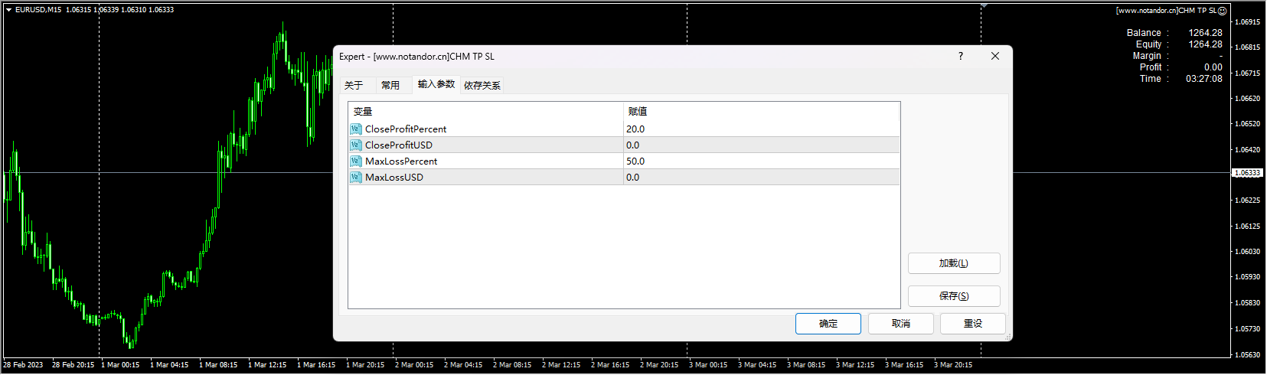Close the Expert CHM TP SL dialog
The image size is (1267, 375).
[995, 56]
